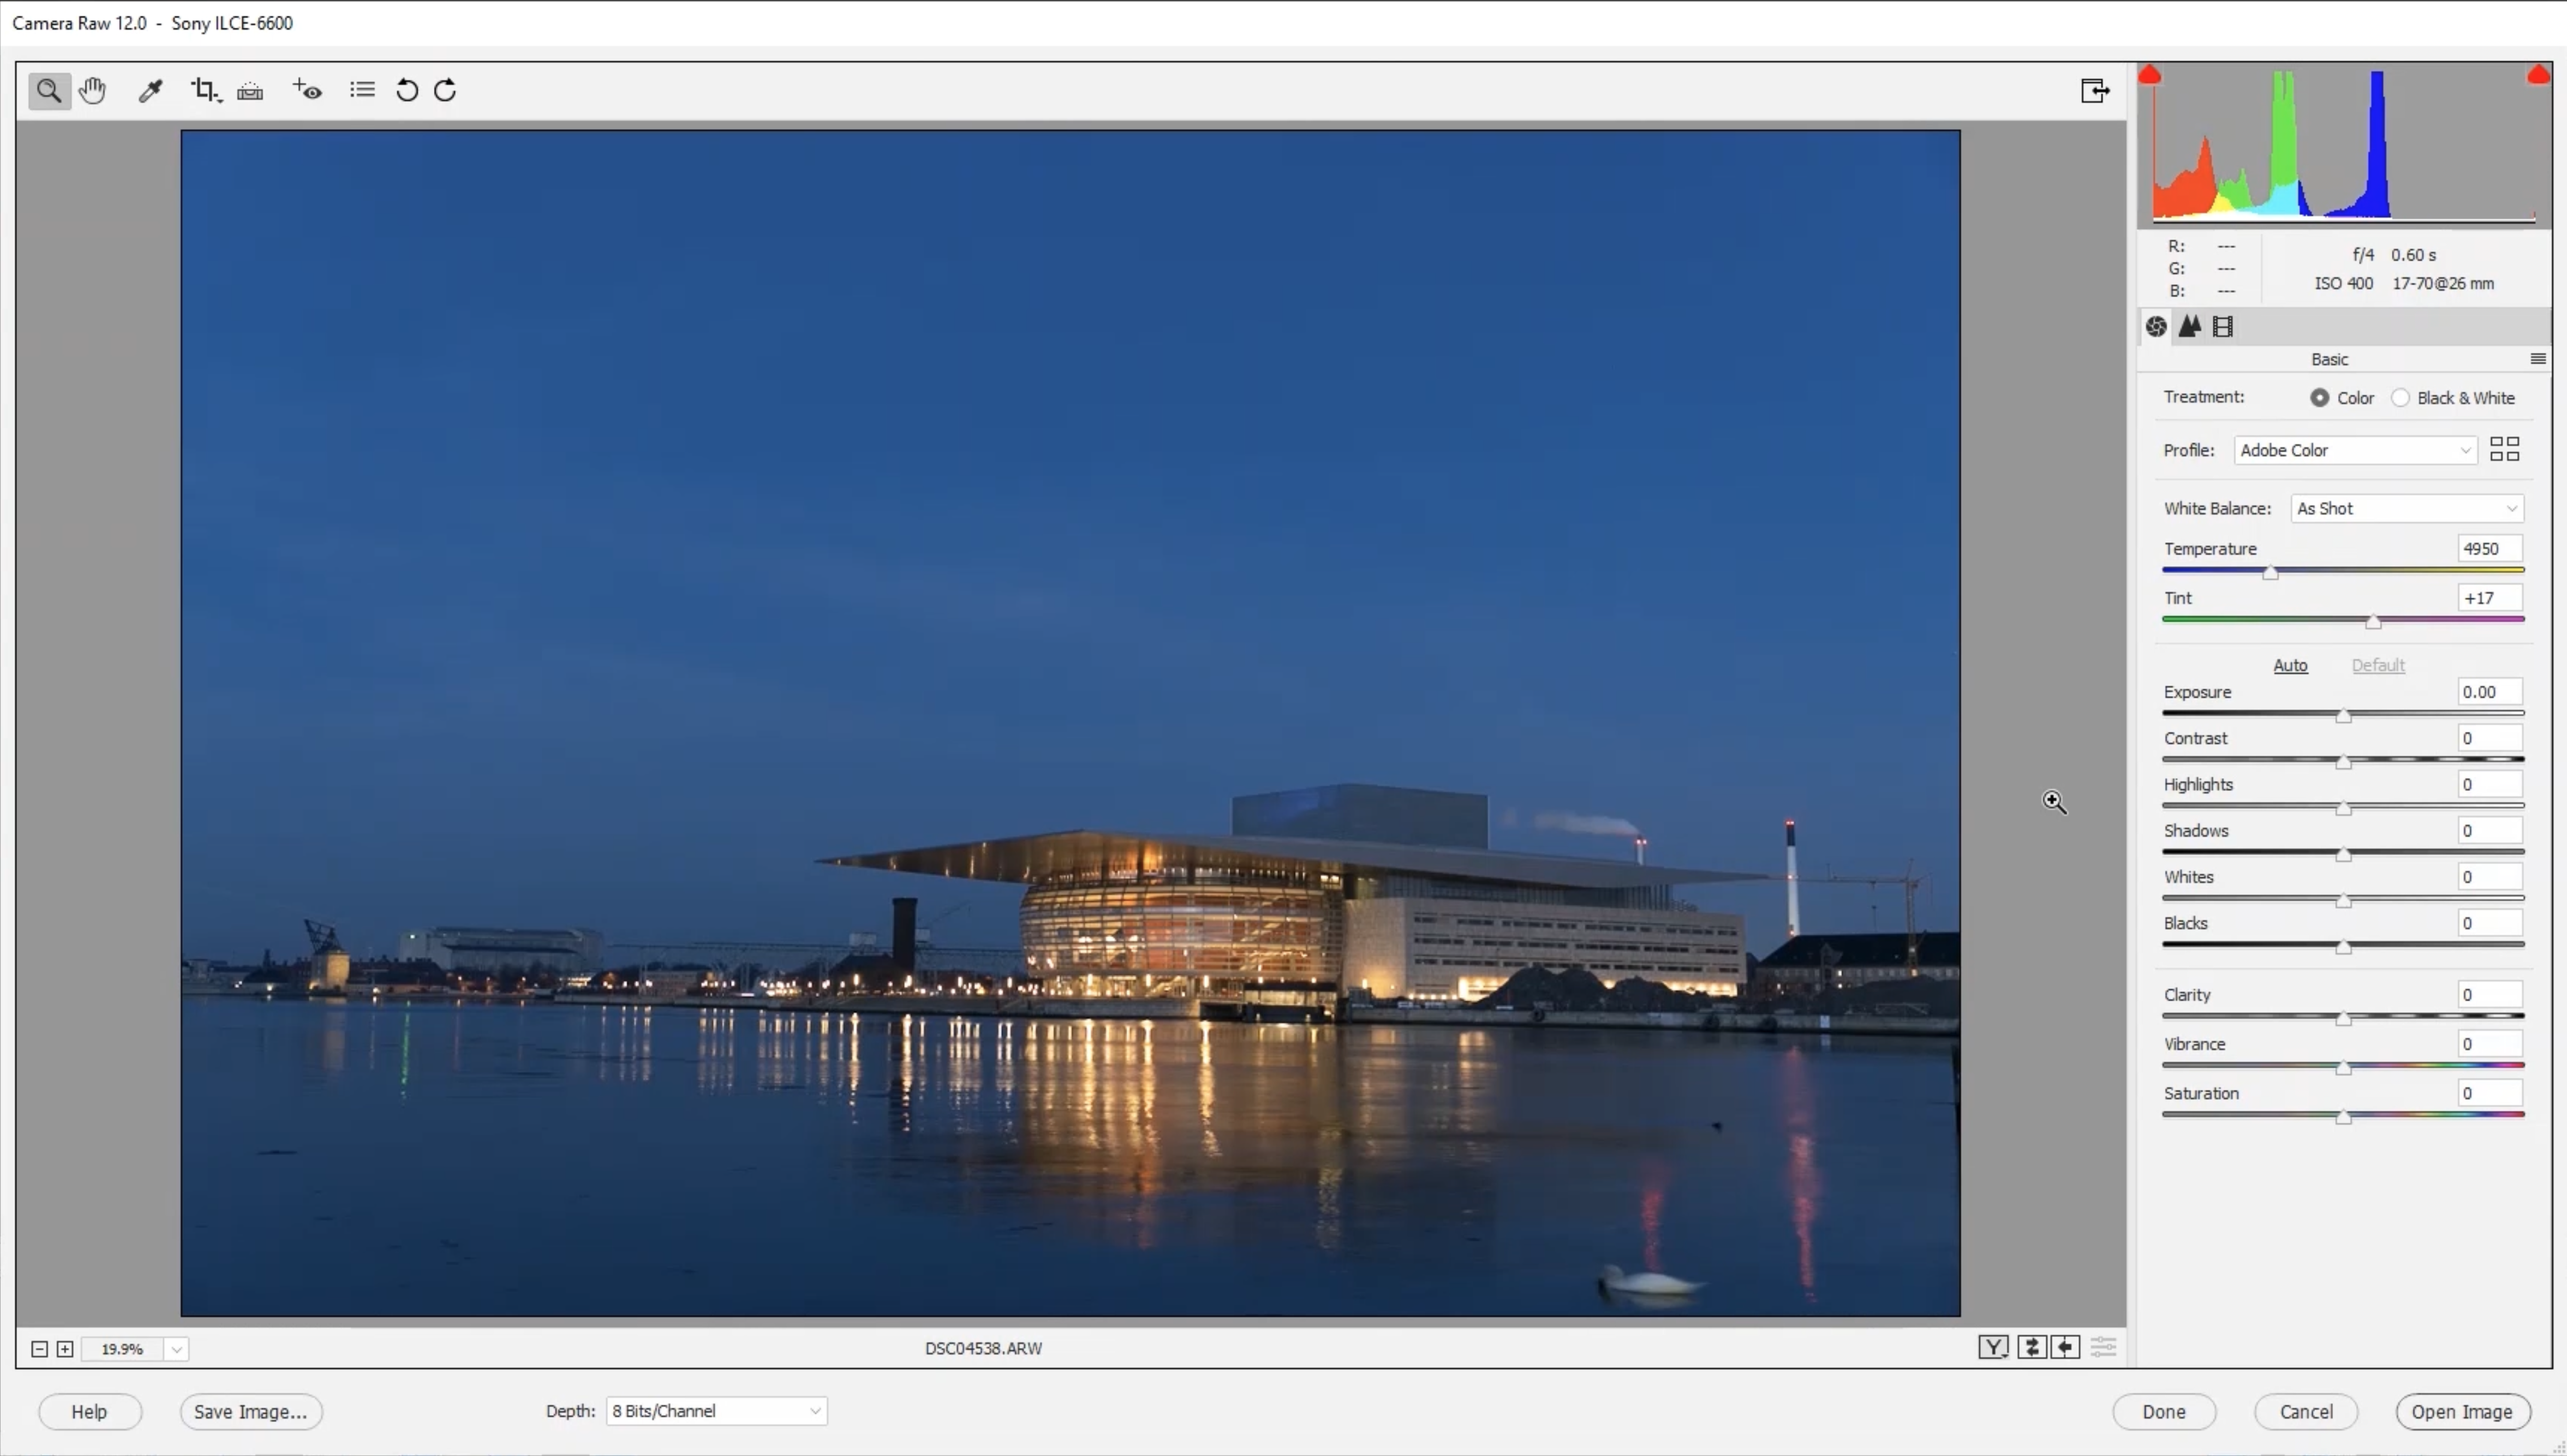This screenshot has width=2567, height=1456.
Task: Pick the White Balance eyedropper tool
Action: [150, 91]
